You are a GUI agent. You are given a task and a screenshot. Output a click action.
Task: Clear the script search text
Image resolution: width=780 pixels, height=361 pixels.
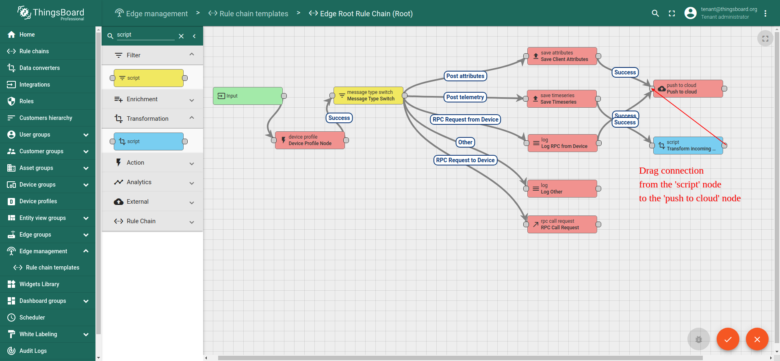click(x=181, y=36)
